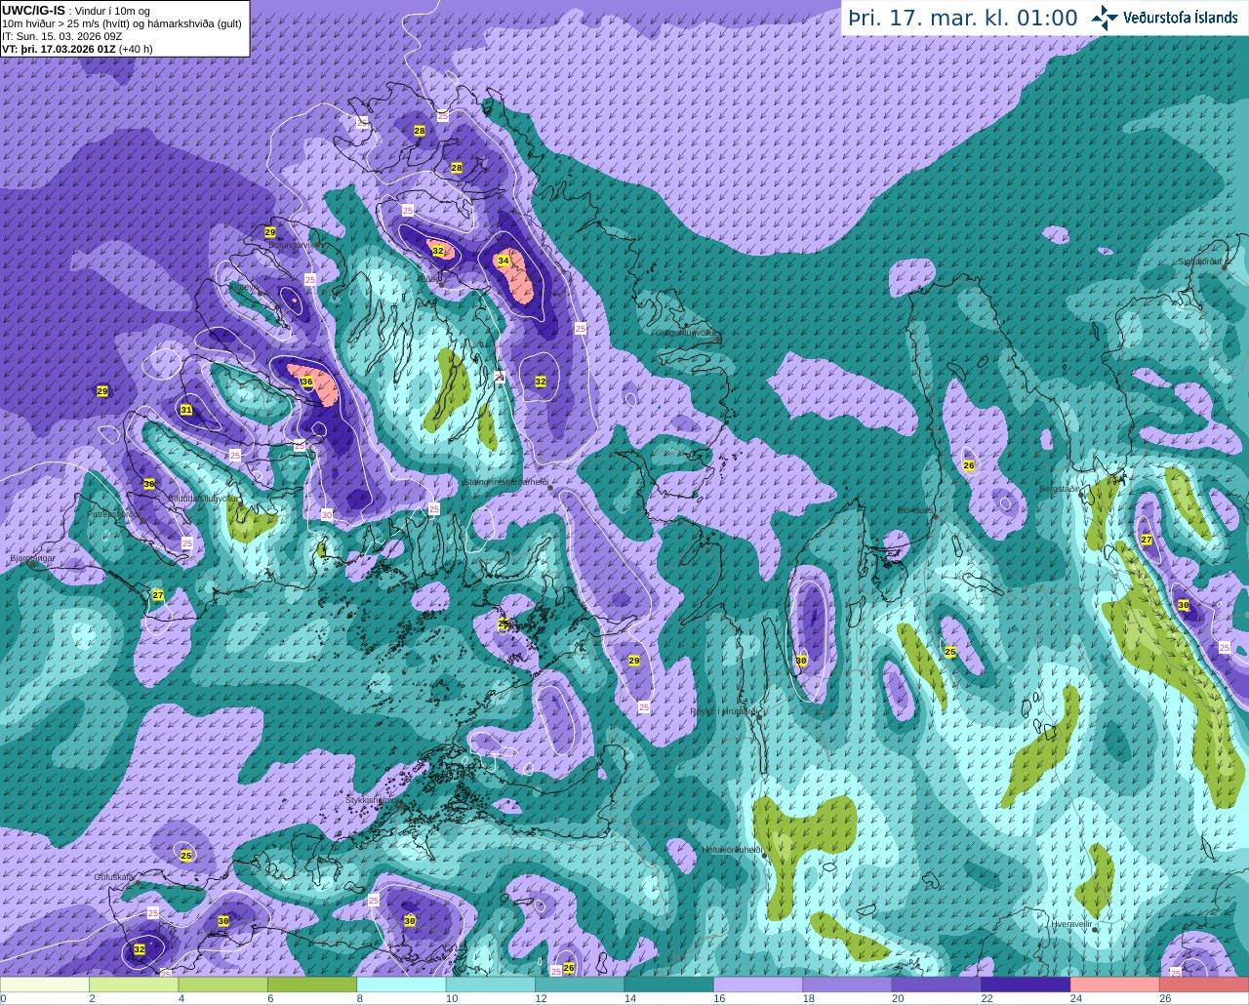The width and height of the screenshot is (1249, 1005).
Task: Click the Bíldudalsflugvöllur station label
Action: (x=203, y=498)
